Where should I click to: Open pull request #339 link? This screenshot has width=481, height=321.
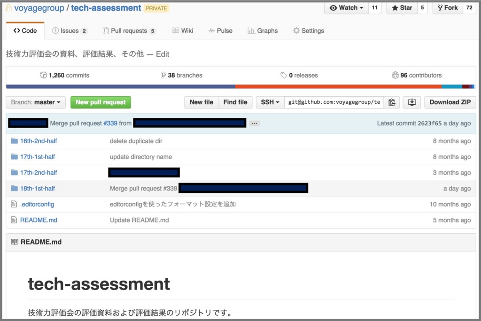[110, 123]
